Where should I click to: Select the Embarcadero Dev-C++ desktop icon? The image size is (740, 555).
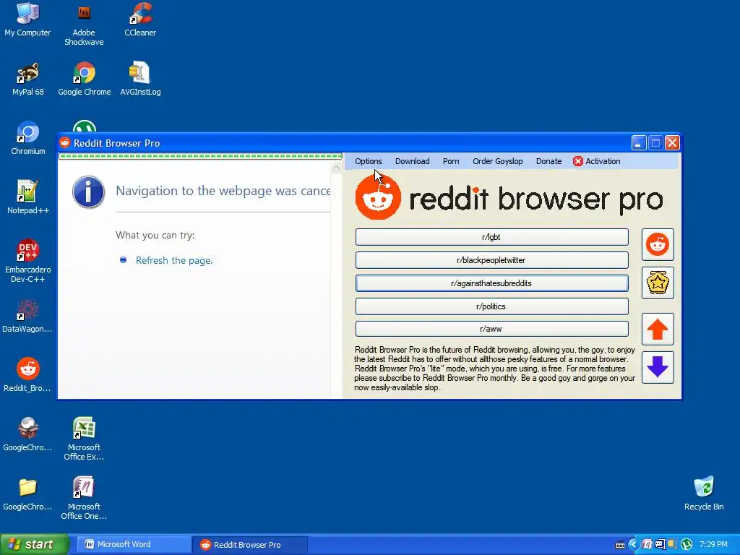[28, 261]
